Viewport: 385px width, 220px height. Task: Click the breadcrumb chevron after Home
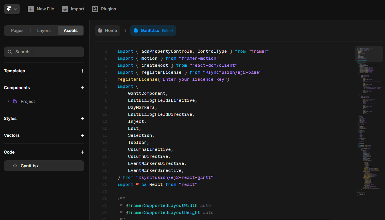click(125, 30)
